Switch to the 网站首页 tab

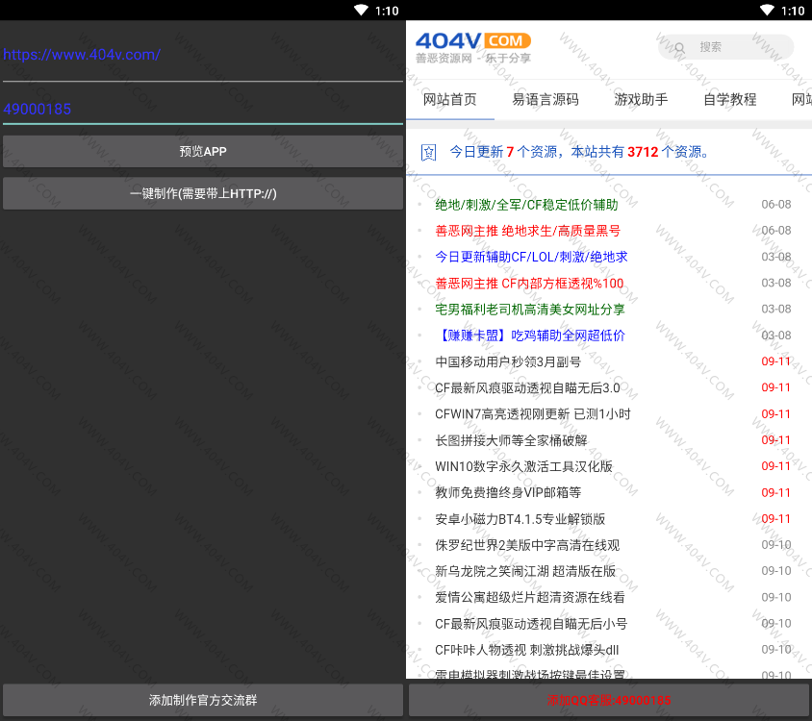pos(449,100)
